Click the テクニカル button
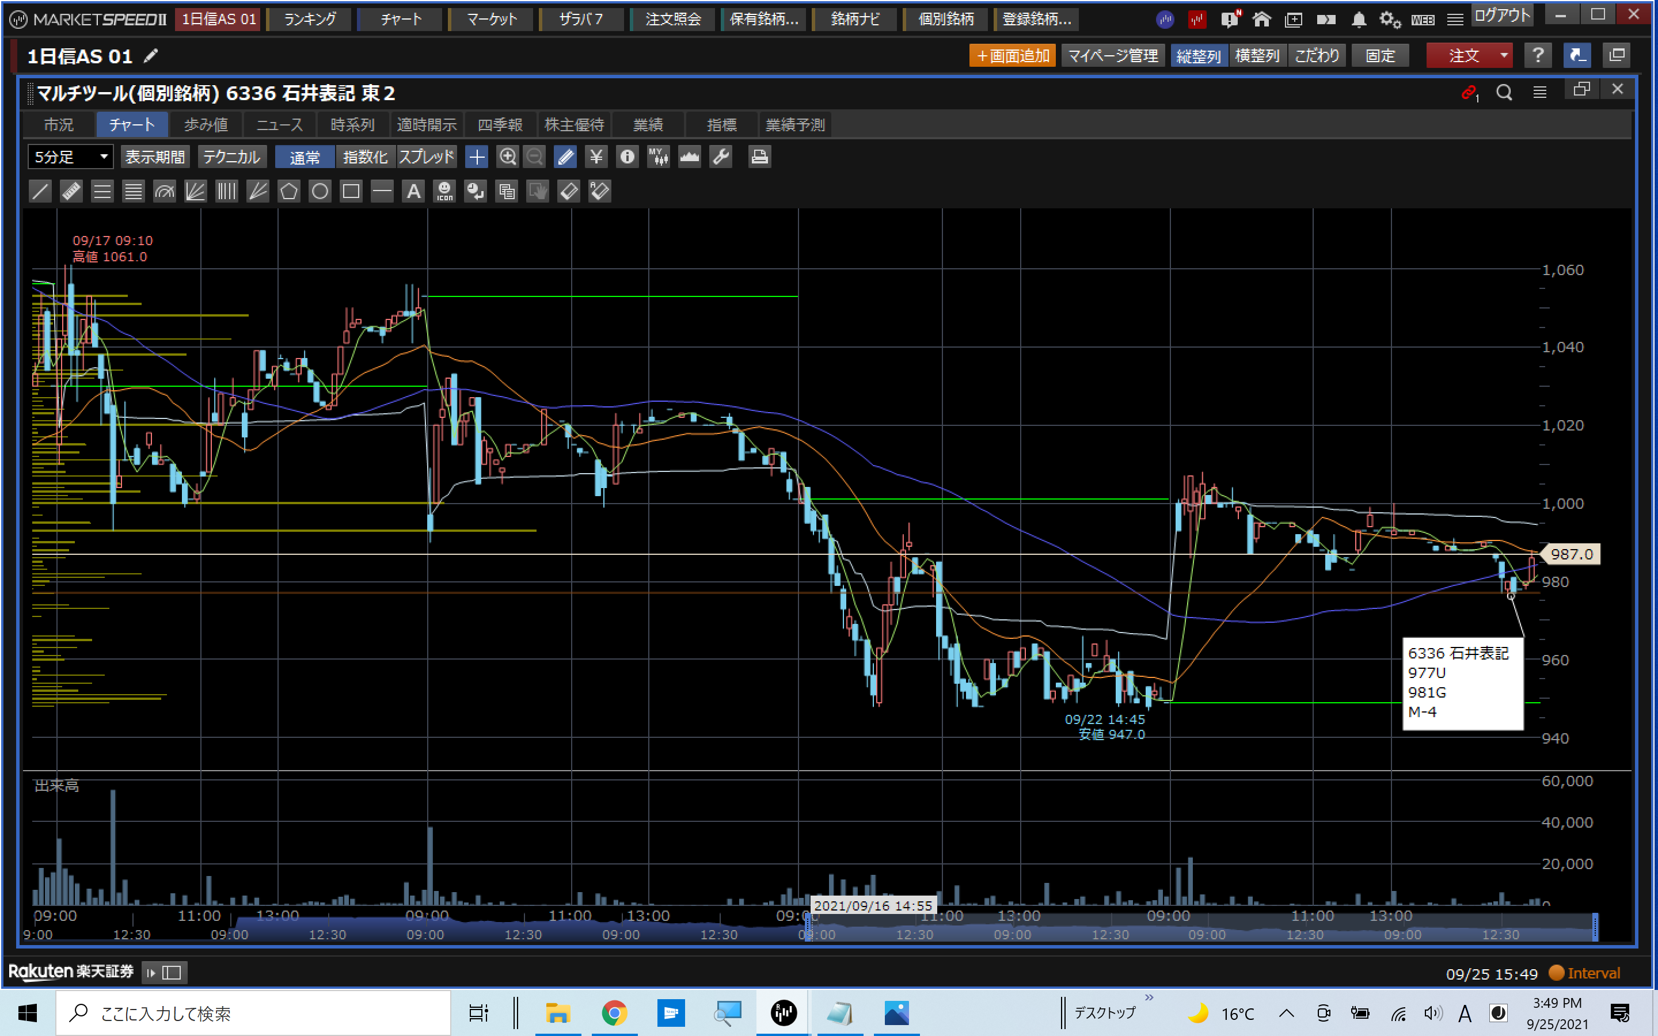The width and height of the screenshot is (1658, 1036). coord(231,157)
